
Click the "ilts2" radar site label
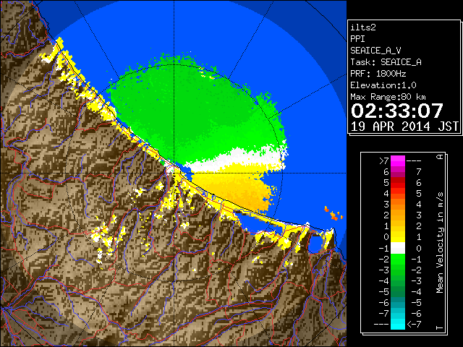pyautogui.click(x=363, y=27)
